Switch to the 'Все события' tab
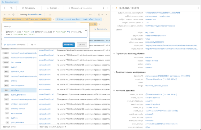The height and width of the screenshot is (130, 201). pyautogui.click(x=10, y=2)
